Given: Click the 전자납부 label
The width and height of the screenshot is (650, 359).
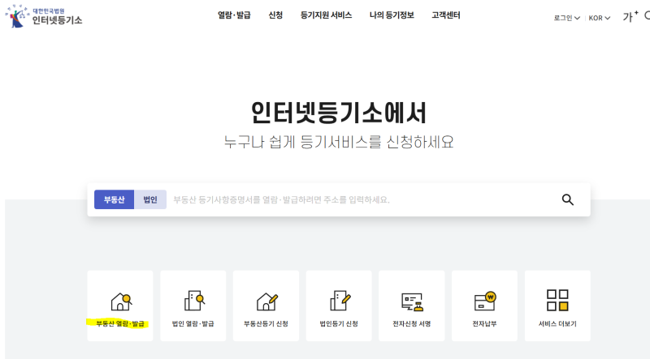Looking at the screenshot, I should [x=484, y=323].
